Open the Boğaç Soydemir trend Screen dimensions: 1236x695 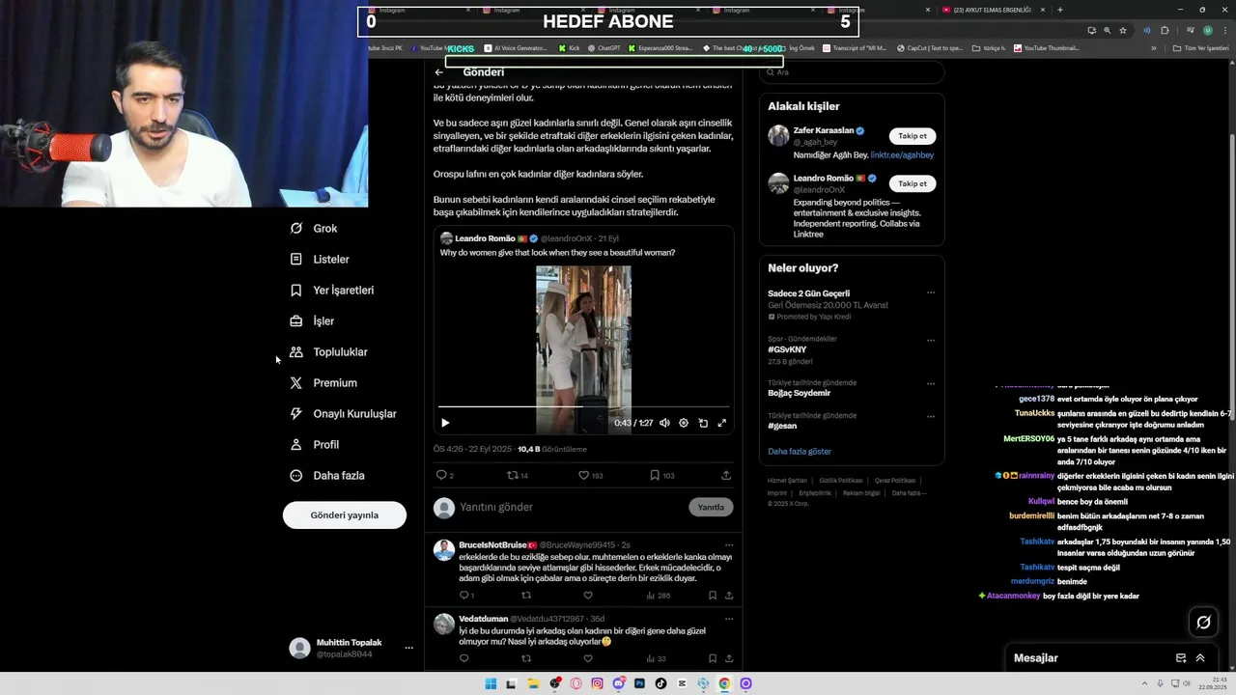pyautogui.click(x=800, y=394)
